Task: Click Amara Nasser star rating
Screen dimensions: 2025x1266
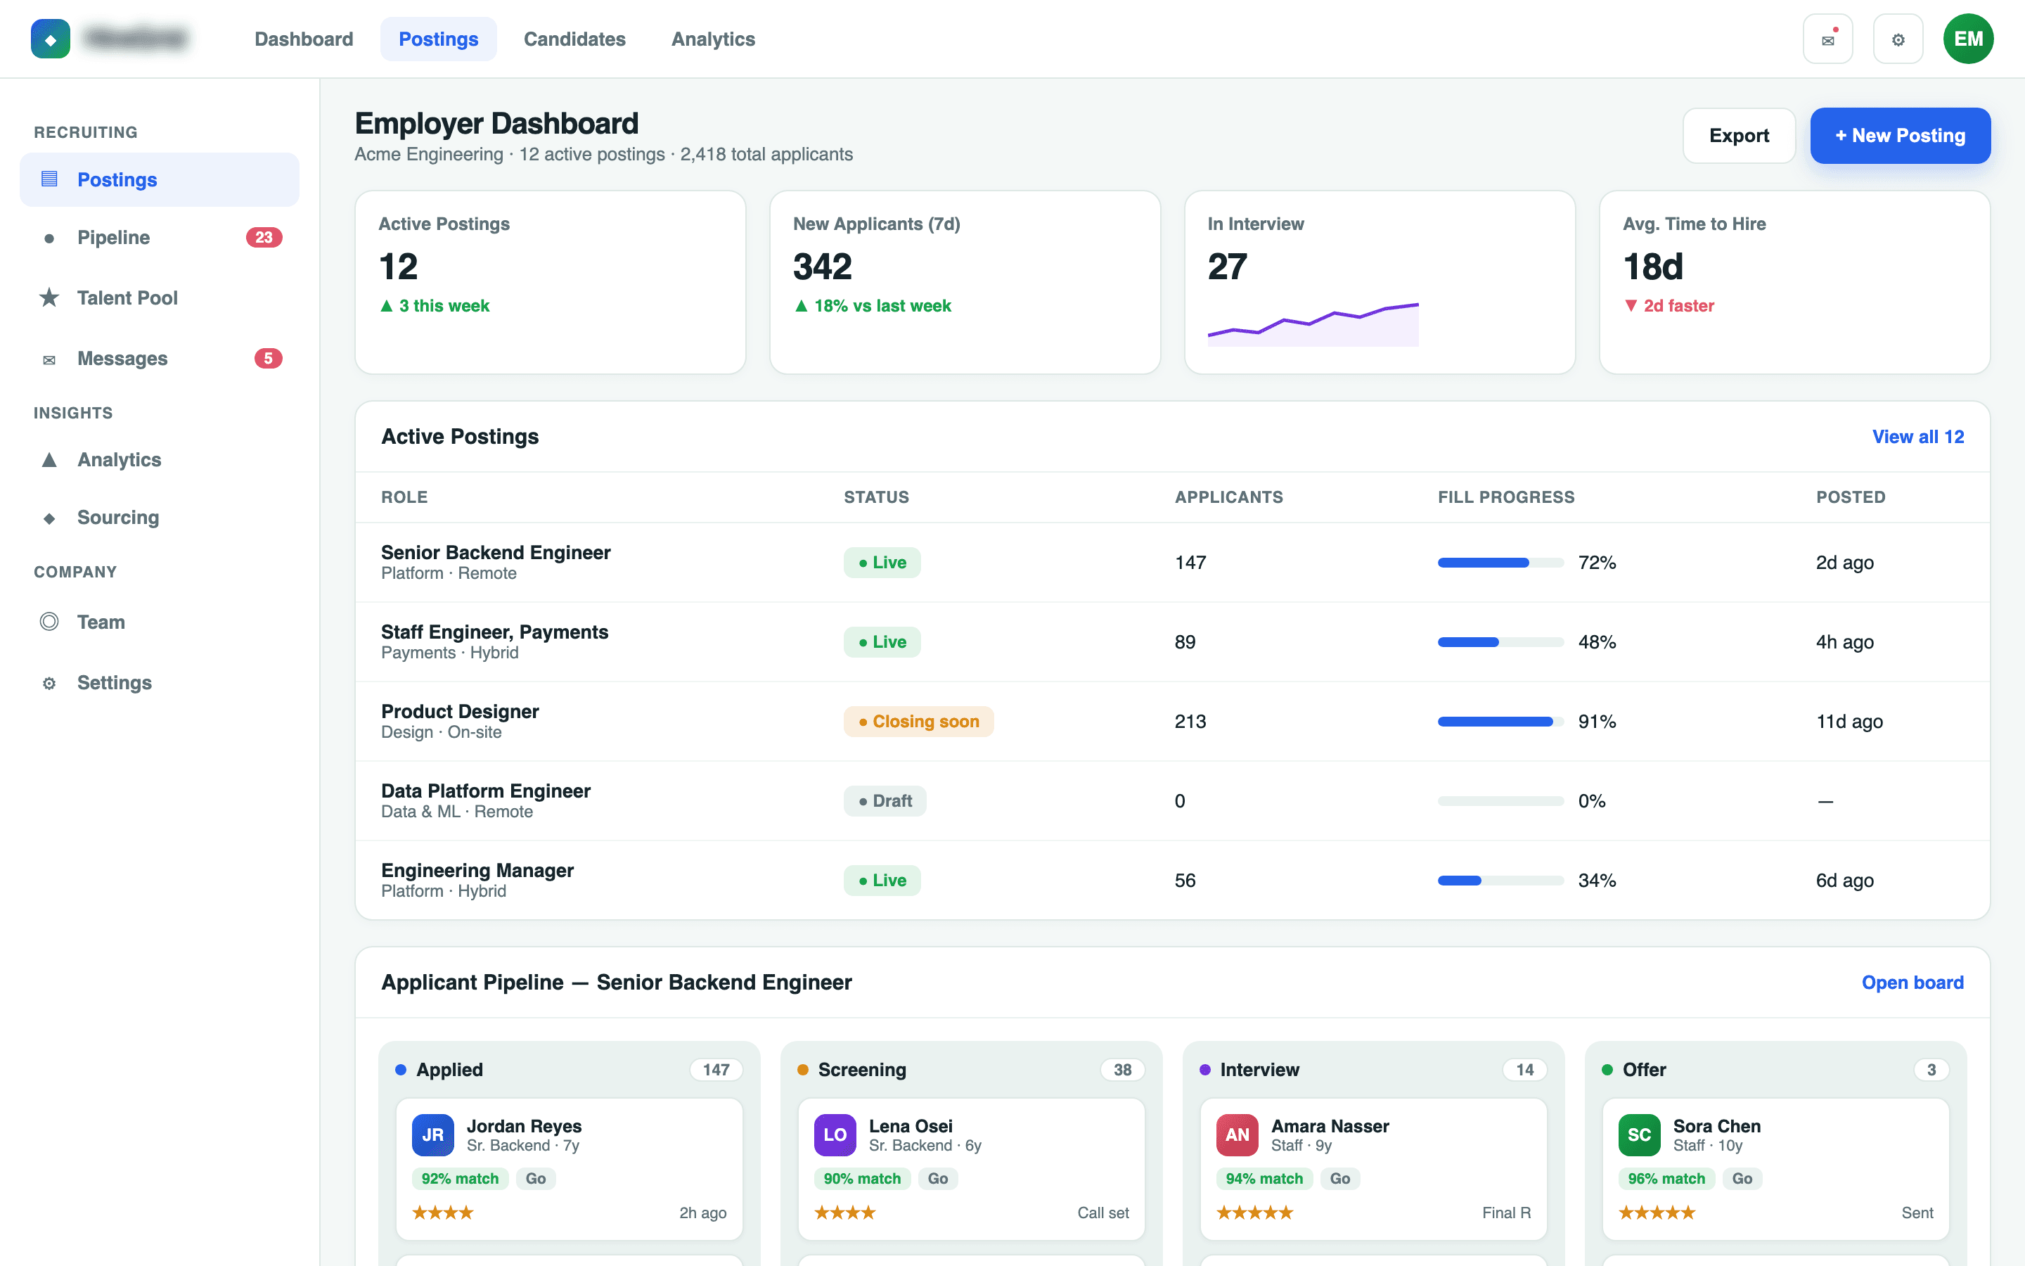Action: pos(1255,1213)
